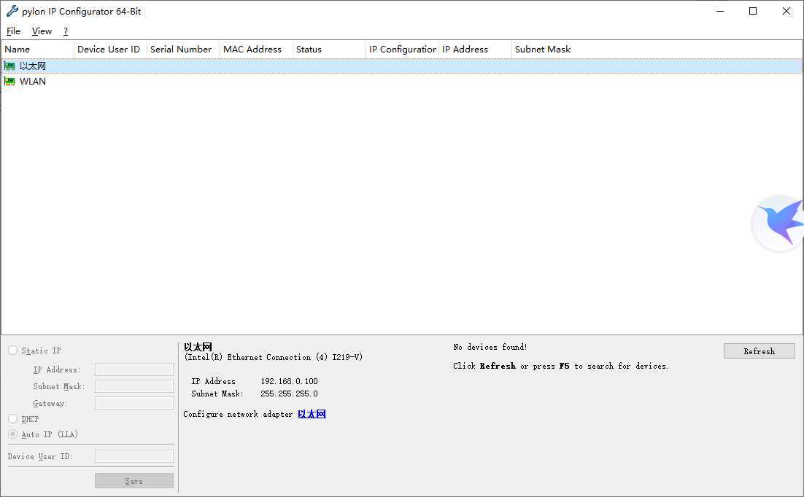
Task: Click the floating blue bird icon
Action: tap(778, 223)
